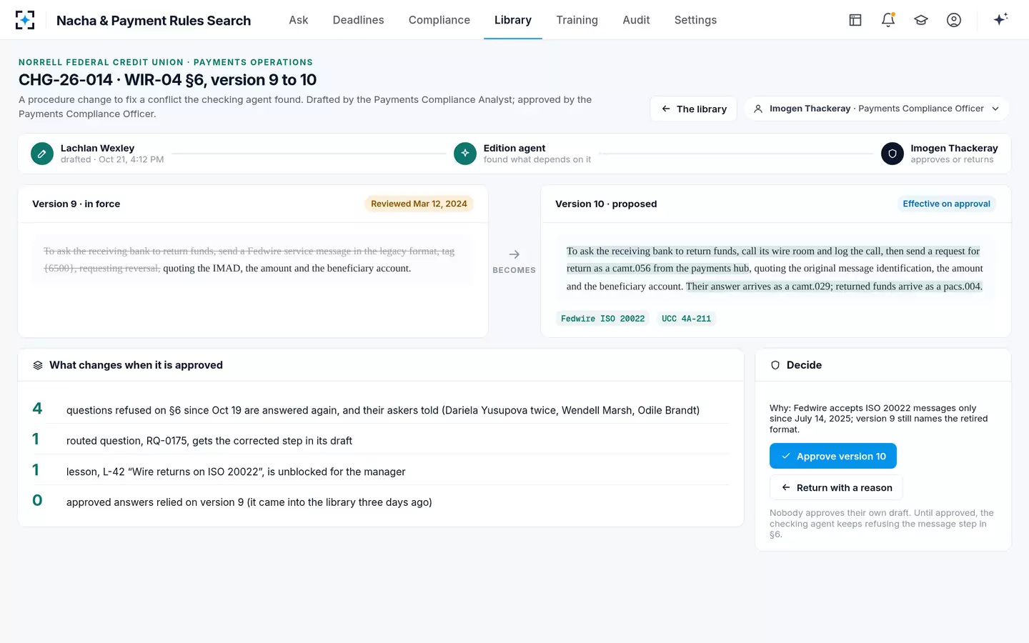Screen dimensions: 1029x643
Task: Click the shield icon next to Decide
Action: pyautogui.click(x=775, y=365)
